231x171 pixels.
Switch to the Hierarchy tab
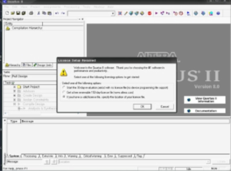(x=13, y=65)
